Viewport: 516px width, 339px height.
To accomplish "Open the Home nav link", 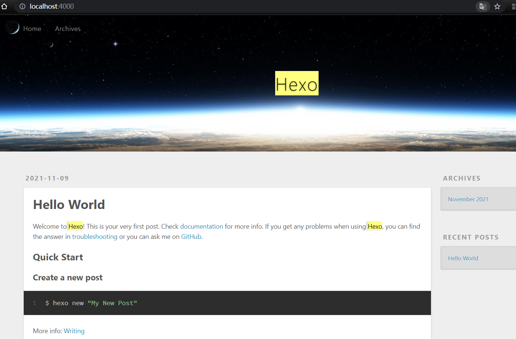I will [x=32, y=29].
